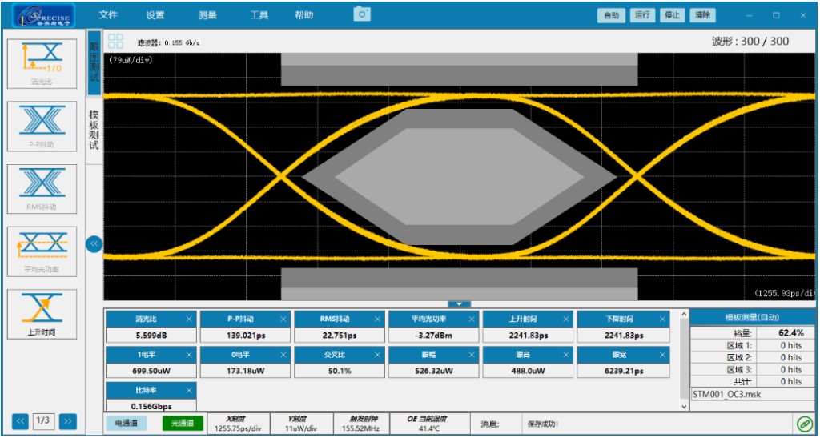Select the 上升时间 rise time icon
This screenshot has width=820, height=438.
tap(42, 312)
